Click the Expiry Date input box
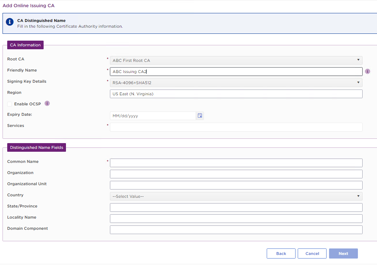 pos(153,116)
